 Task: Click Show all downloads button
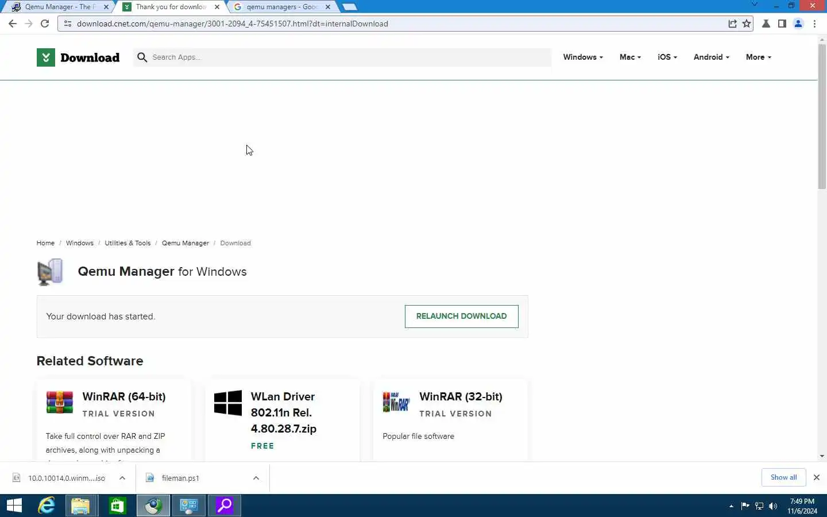[783, 477]
